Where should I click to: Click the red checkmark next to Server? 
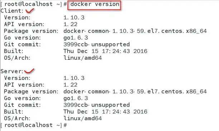pos(29,71)
